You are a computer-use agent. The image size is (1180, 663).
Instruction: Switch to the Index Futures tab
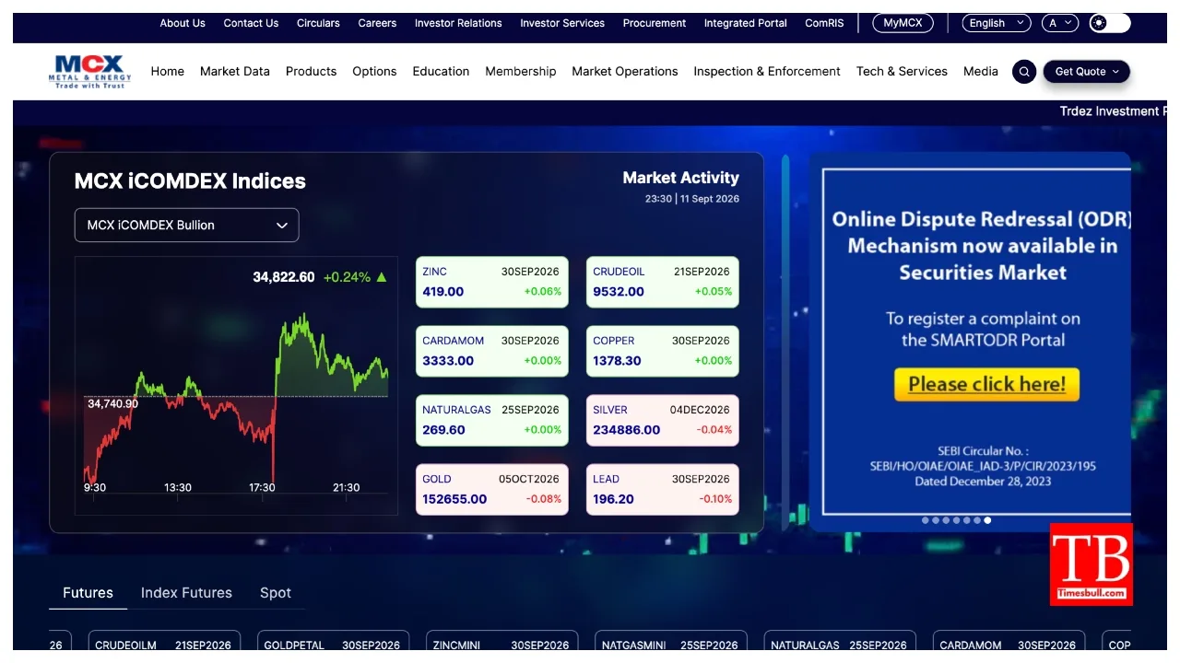(186, 593)
